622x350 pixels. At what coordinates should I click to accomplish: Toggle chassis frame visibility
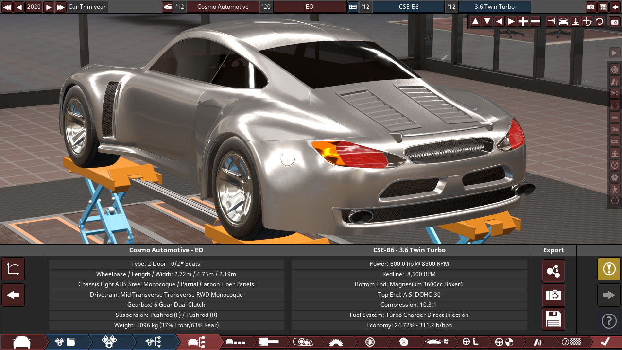click(615, 105)
